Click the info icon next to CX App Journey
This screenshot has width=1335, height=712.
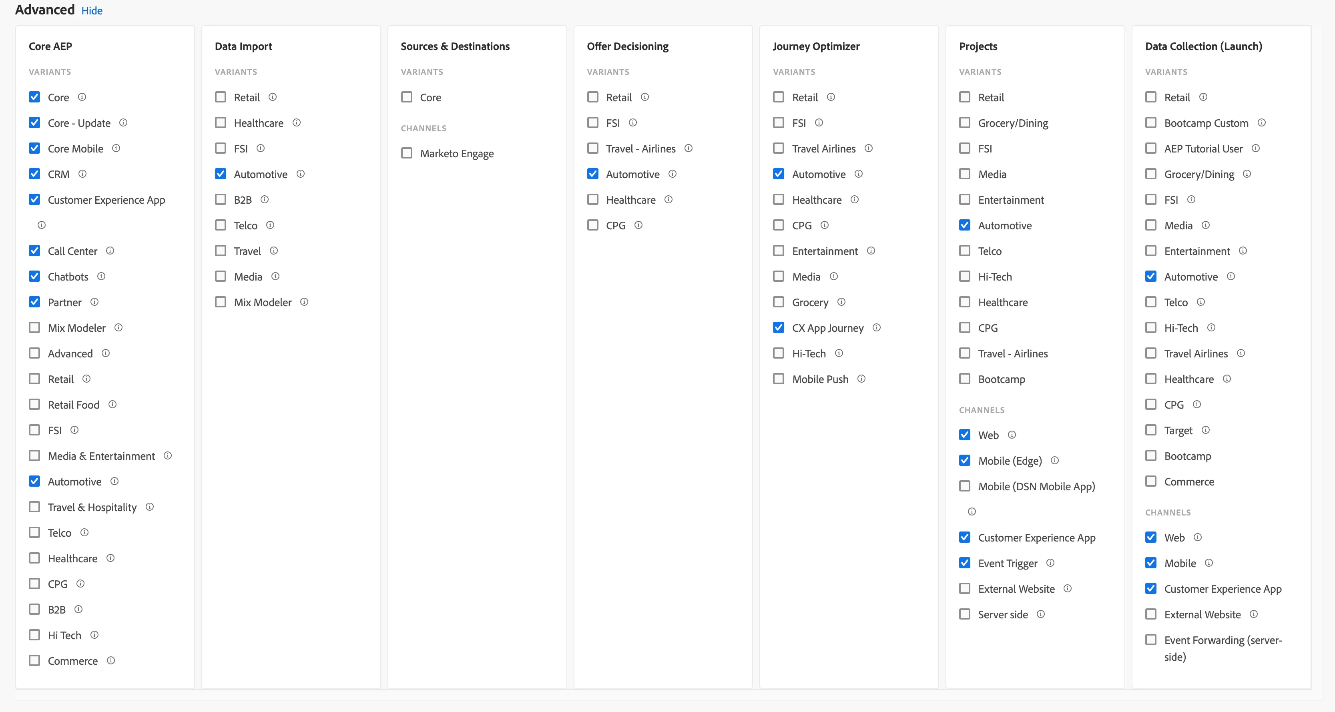click(x=876, y=327)
